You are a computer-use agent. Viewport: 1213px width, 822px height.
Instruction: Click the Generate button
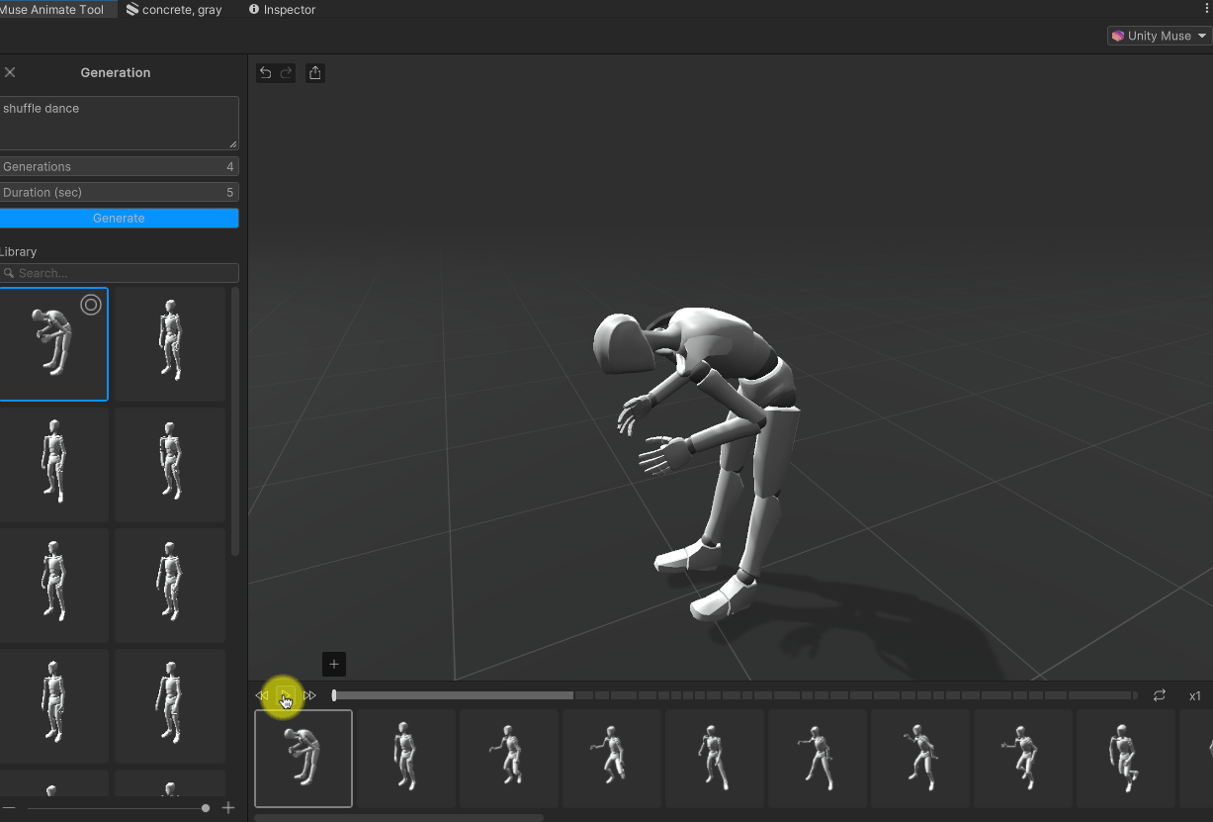pyautogui.click(x=119, y=218)
